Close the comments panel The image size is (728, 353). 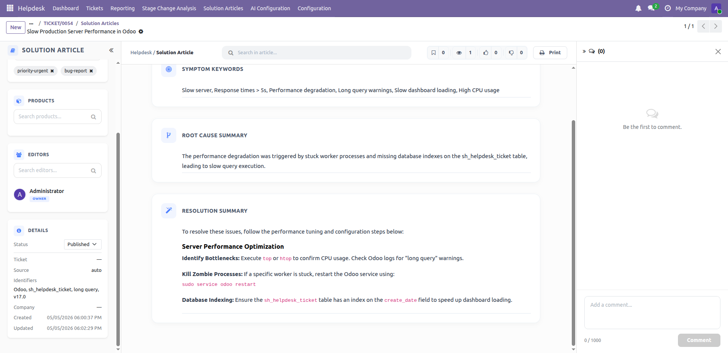[x=718, y=52]
